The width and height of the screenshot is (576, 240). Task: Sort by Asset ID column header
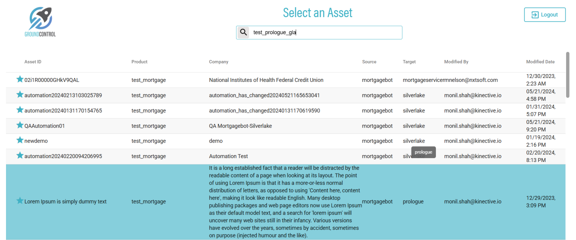click(x=33, y=62)
